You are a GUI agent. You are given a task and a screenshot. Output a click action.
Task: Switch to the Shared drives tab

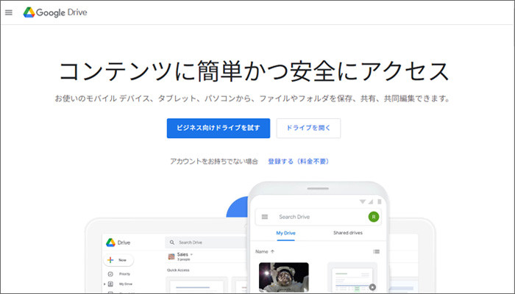click(x=348, y=233)
